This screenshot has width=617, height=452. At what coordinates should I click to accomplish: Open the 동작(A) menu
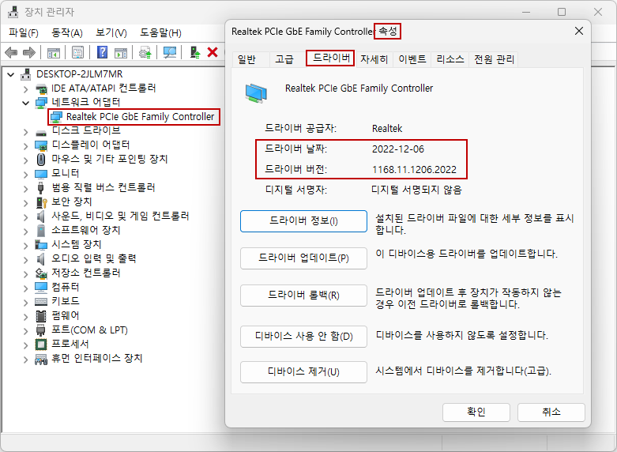click(67, 32)
